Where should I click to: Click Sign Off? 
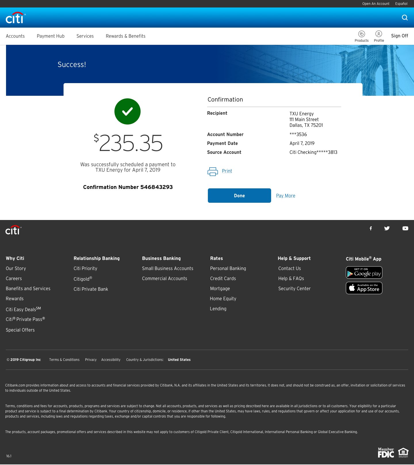click(x=400, y=36)
